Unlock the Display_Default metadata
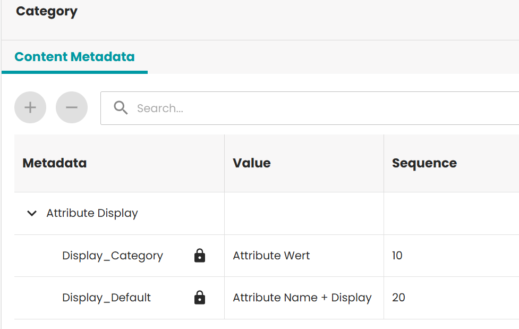Image resolution: width=519 pixels, height=329 pixels. coord(200,298)
